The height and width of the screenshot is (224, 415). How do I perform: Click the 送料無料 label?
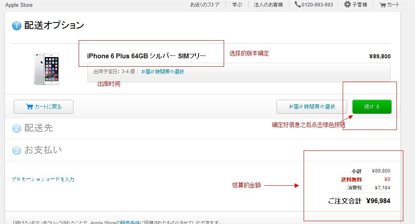click(x=351, y=179)
